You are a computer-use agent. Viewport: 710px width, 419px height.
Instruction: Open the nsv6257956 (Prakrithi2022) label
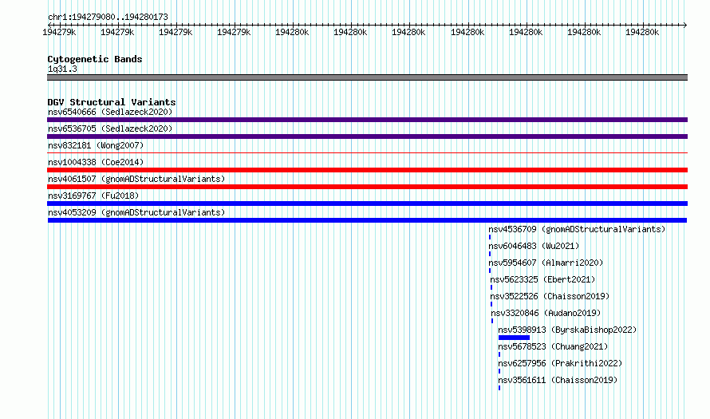click(560, 363)
